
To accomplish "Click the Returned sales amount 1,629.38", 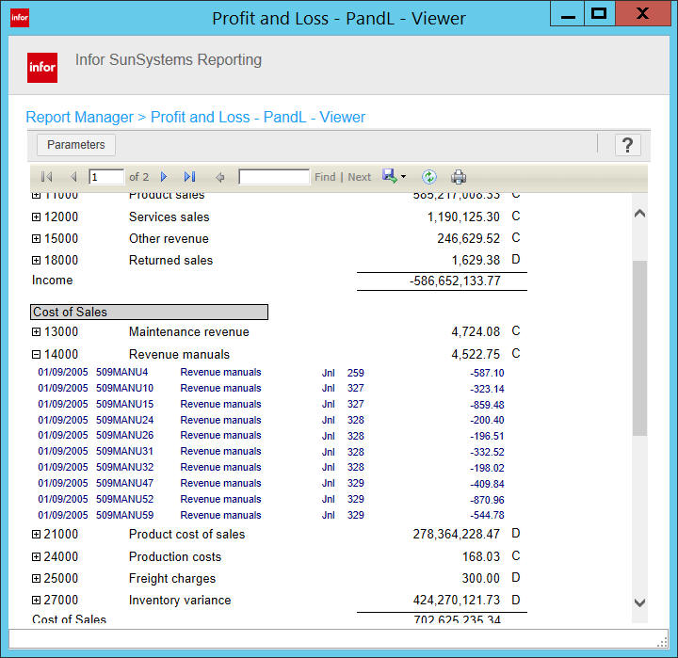I will (x=476, y=260).
